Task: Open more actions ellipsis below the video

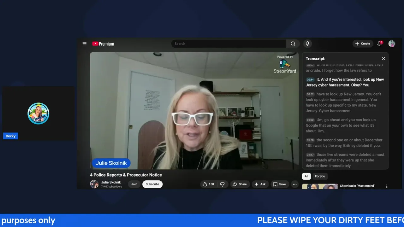Action: coord(295,184)
